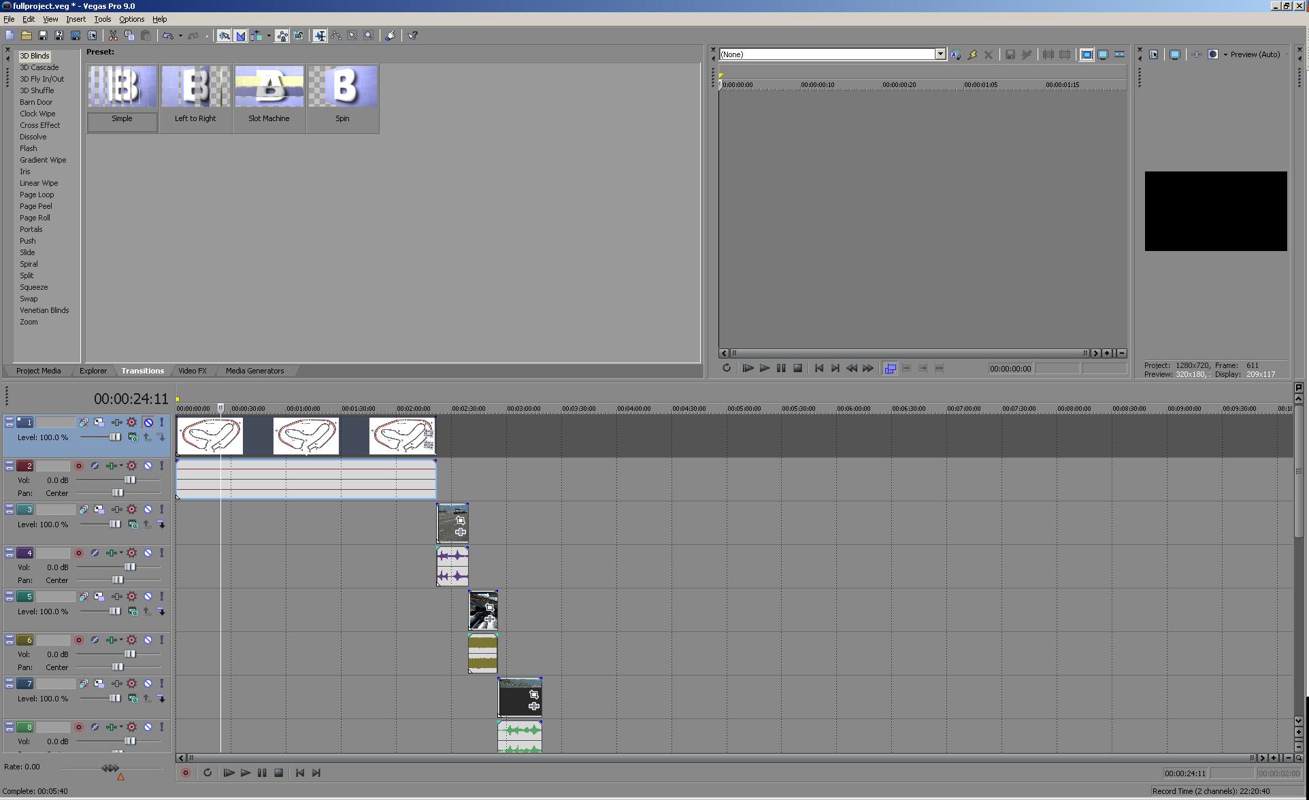Open the Render As toolbar icon

76,35
